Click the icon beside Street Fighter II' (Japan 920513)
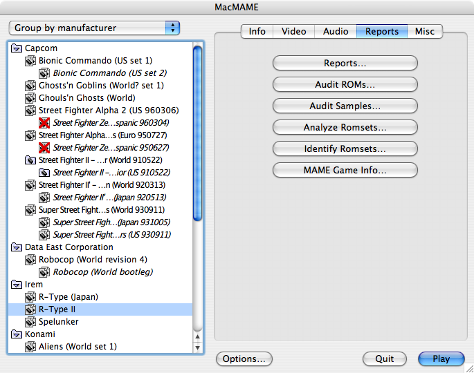474x373 pixels. coord(44,198)
